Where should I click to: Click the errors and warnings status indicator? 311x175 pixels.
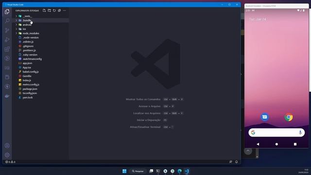(10, 162)
